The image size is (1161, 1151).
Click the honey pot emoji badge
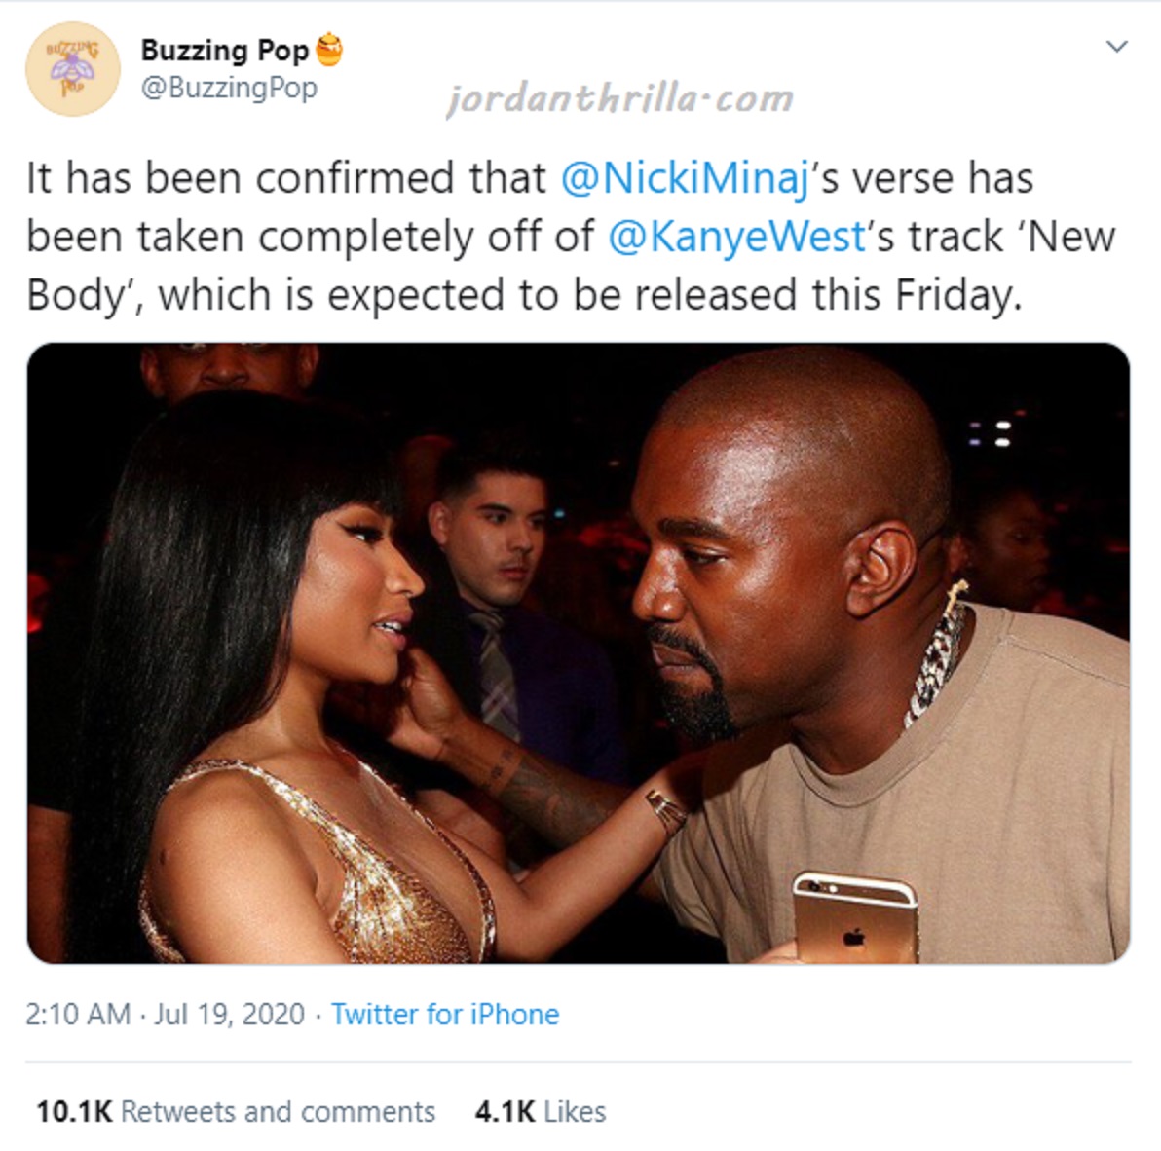click(329, 50)
